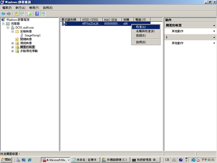Collapse the 安裝映像 node

(x=13, y=31)
